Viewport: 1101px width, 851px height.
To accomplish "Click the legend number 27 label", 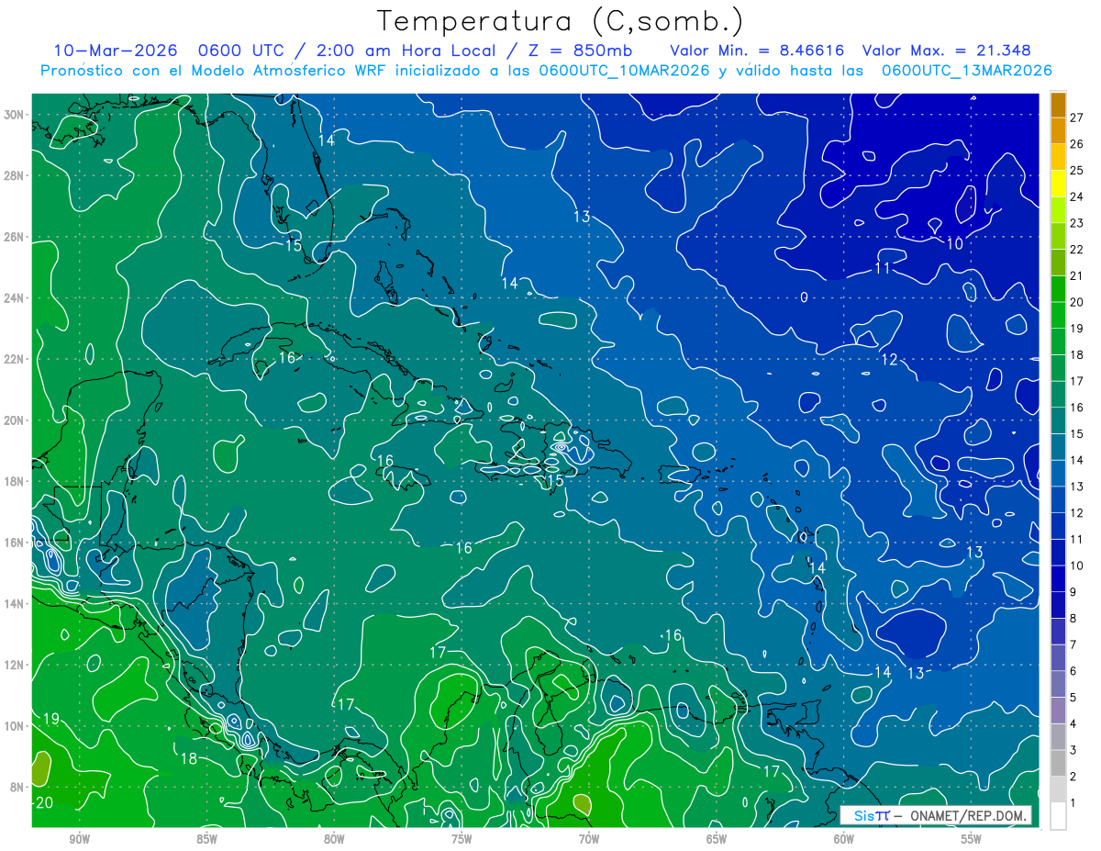I will (x=1076, y=117).
